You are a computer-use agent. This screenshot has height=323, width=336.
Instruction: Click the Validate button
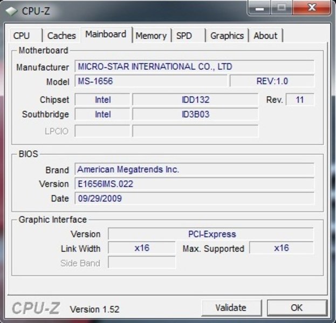point(231,308)
